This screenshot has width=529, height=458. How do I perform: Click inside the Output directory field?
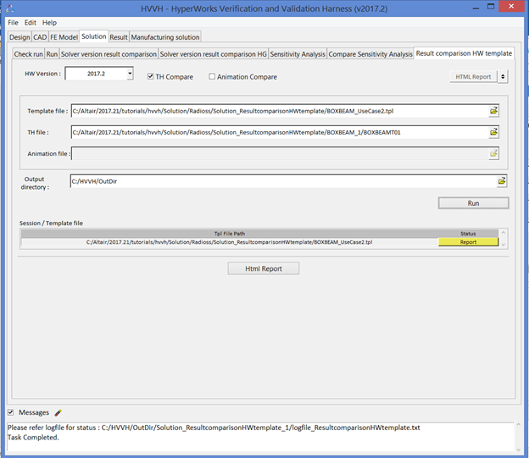tap(280, 181)
